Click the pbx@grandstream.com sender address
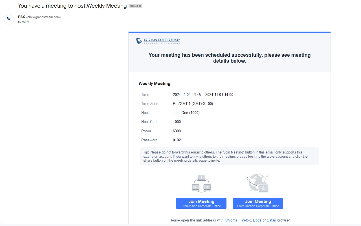Screen dimensions: 361x226 pyautogui.click(x=43, y=17)
